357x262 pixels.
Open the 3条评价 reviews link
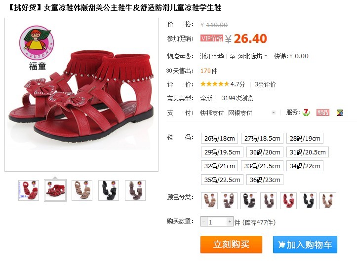[265, 84]
